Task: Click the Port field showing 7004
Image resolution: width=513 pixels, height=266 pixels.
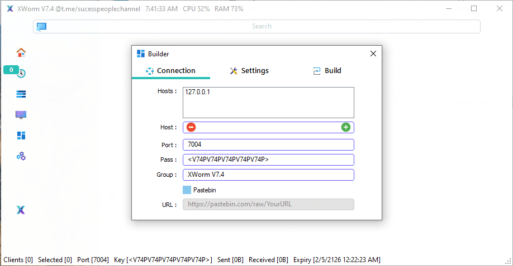Action: tap(268, 144)
